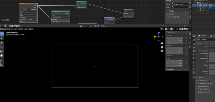Choose the Move tool
This screenshot has height=102, width=215.
2,43
